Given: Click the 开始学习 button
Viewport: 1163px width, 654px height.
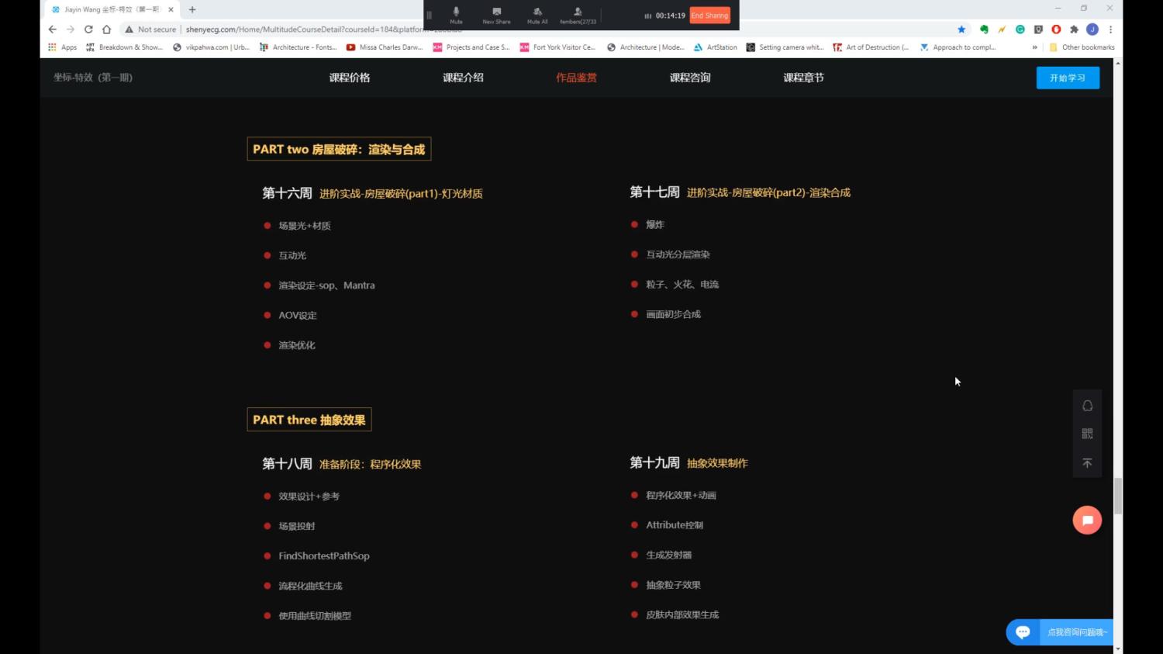Looking at the screenshot, I should pos(1068,78).
